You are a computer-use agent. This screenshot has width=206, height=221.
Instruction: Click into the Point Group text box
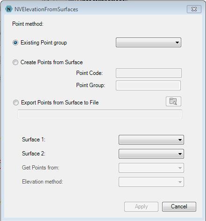(148, 85)
